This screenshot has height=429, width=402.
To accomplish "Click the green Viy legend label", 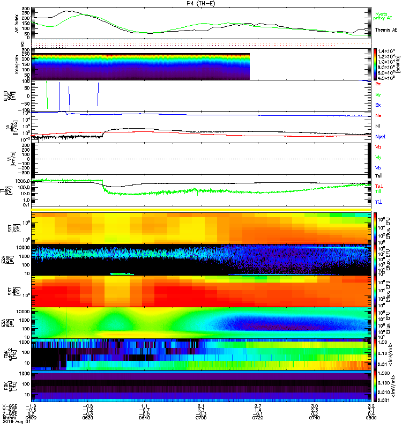I will (378, 158).
